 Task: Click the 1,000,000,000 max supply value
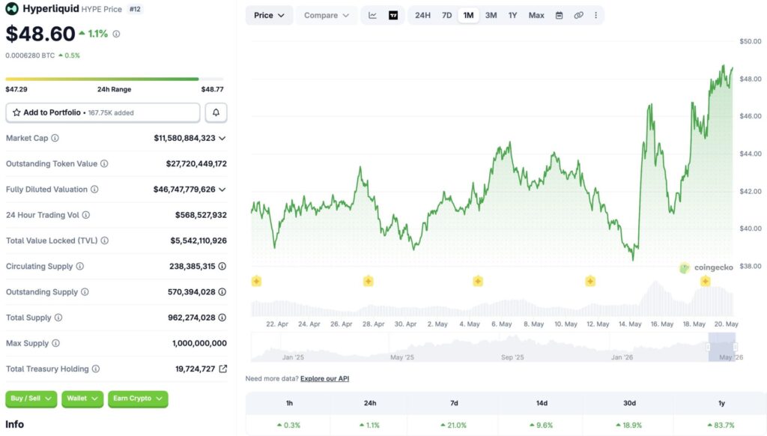pyautogui.click(x=199, y=344)
